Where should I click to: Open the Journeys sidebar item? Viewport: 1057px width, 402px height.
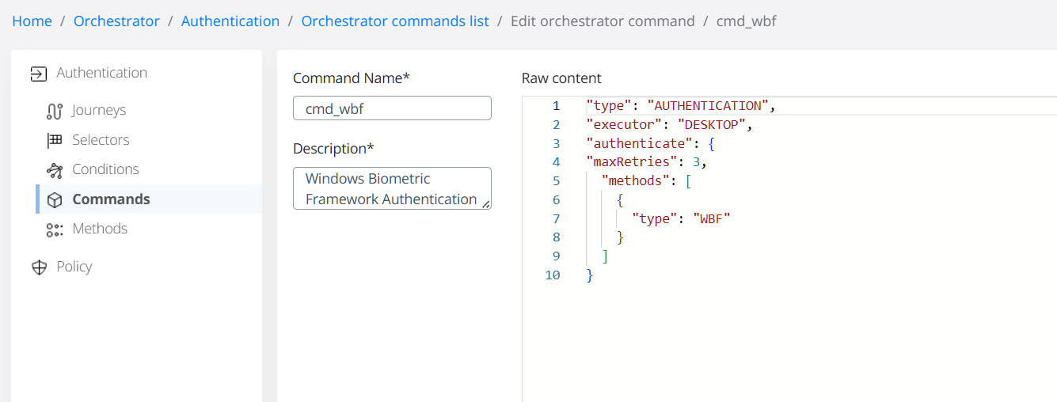click(x=98, y=111)
